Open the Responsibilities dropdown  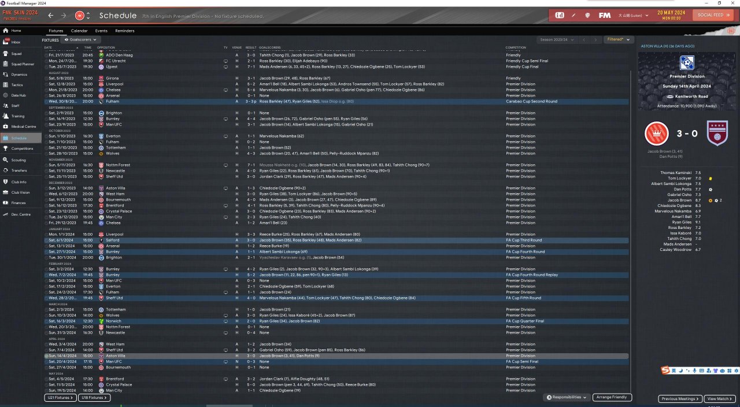pos(567,398)
